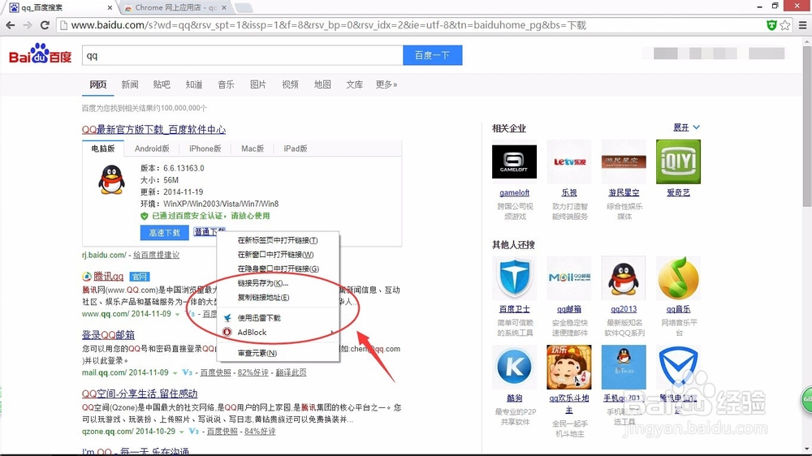Click the 腾讯qq result favicon
Screen dimensions: 812x456
[x=87, y=277]
